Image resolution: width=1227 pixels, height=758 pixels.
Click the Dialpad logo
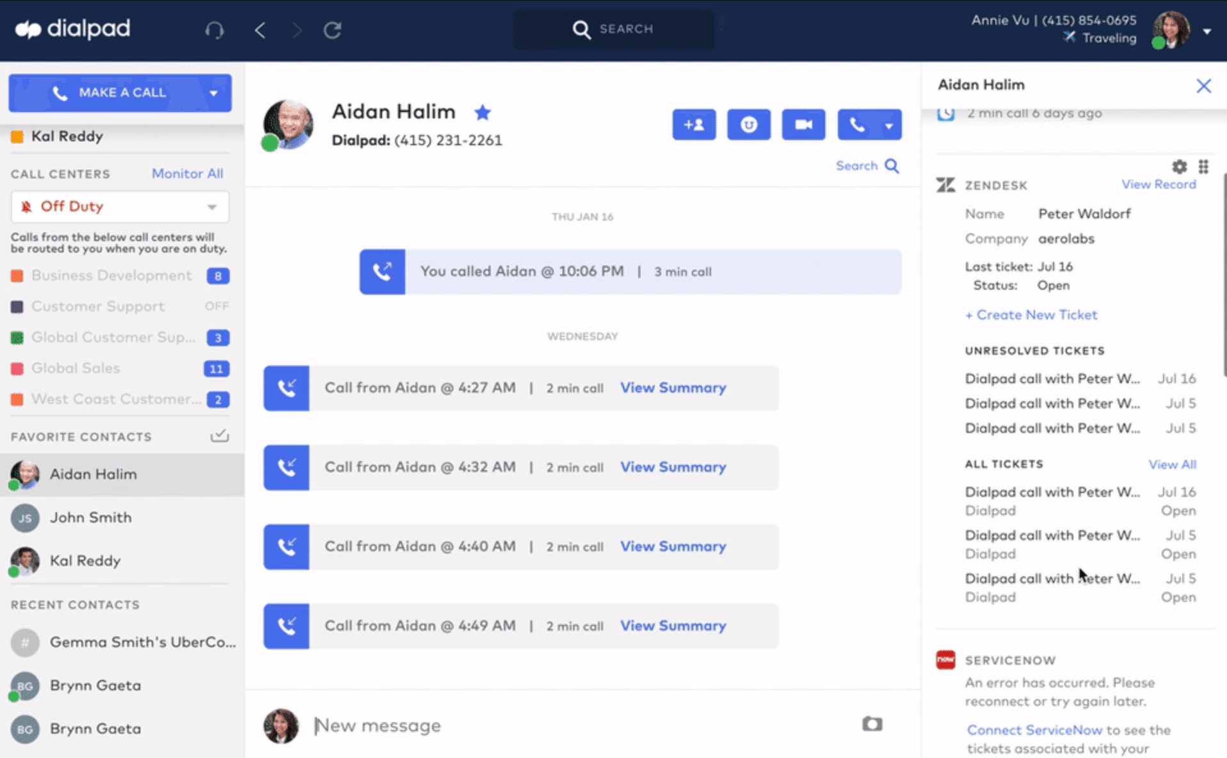tap(72, 29)
